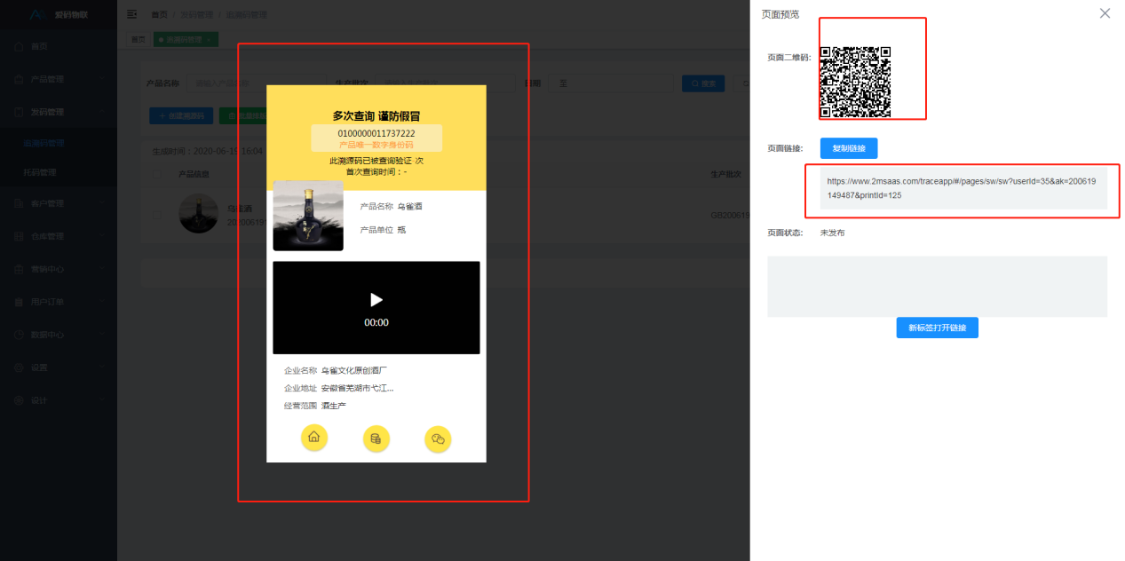
Task: Expand the 营销中心 menu arrow
Action: point(103,269)
